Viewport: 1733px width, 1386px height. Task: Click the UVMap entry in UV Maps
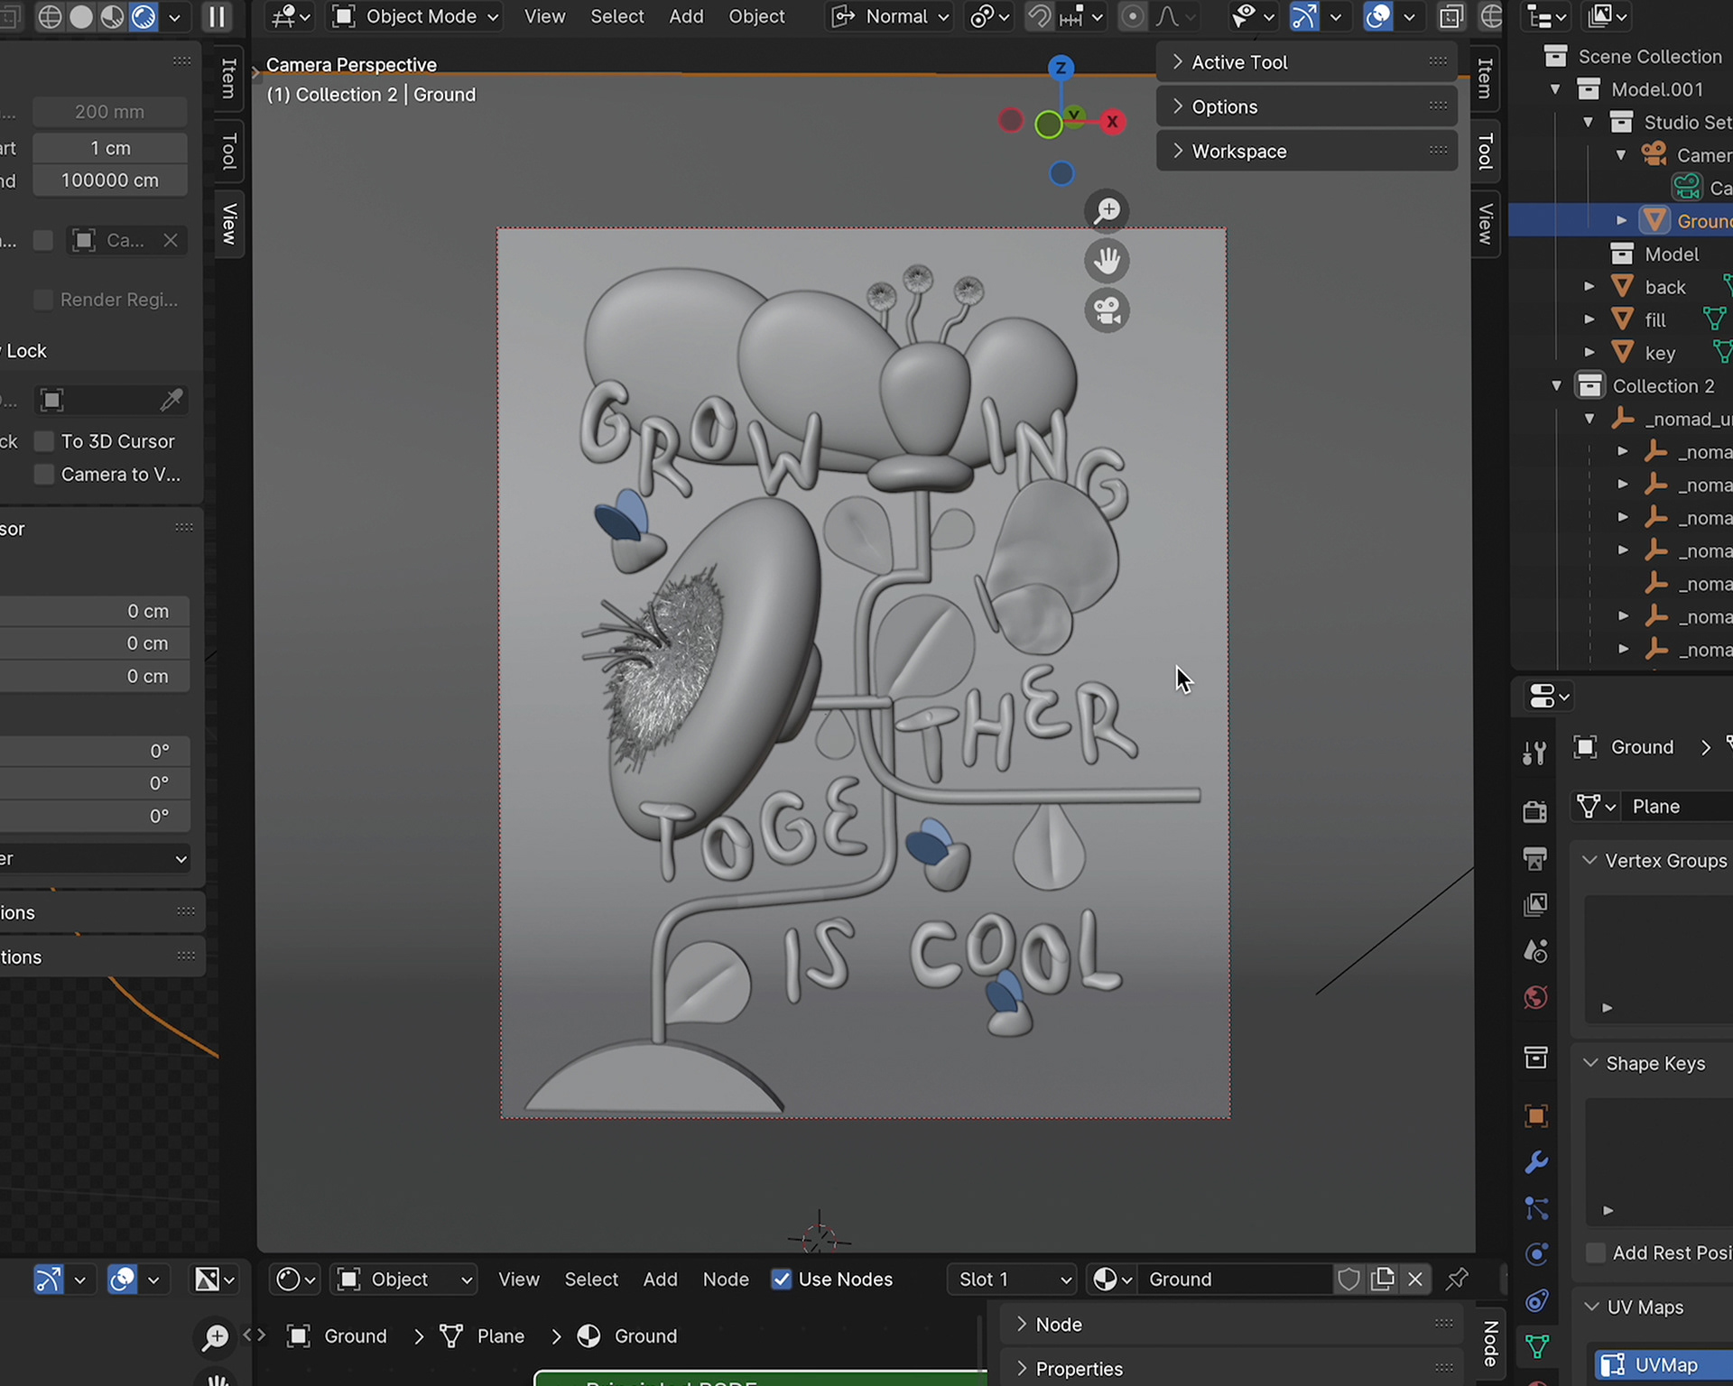tap(1665, 1364)
